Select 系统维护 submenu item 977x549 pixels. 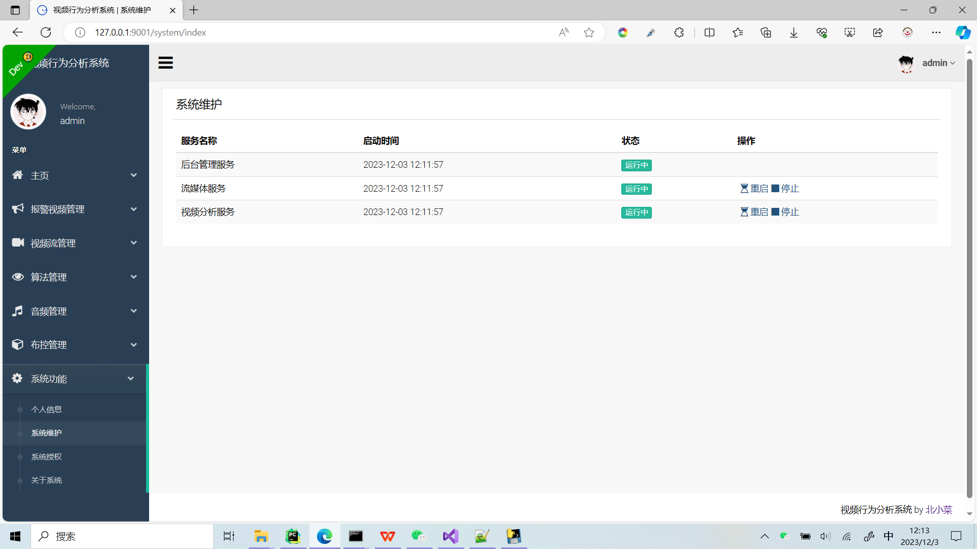point(46,433)
